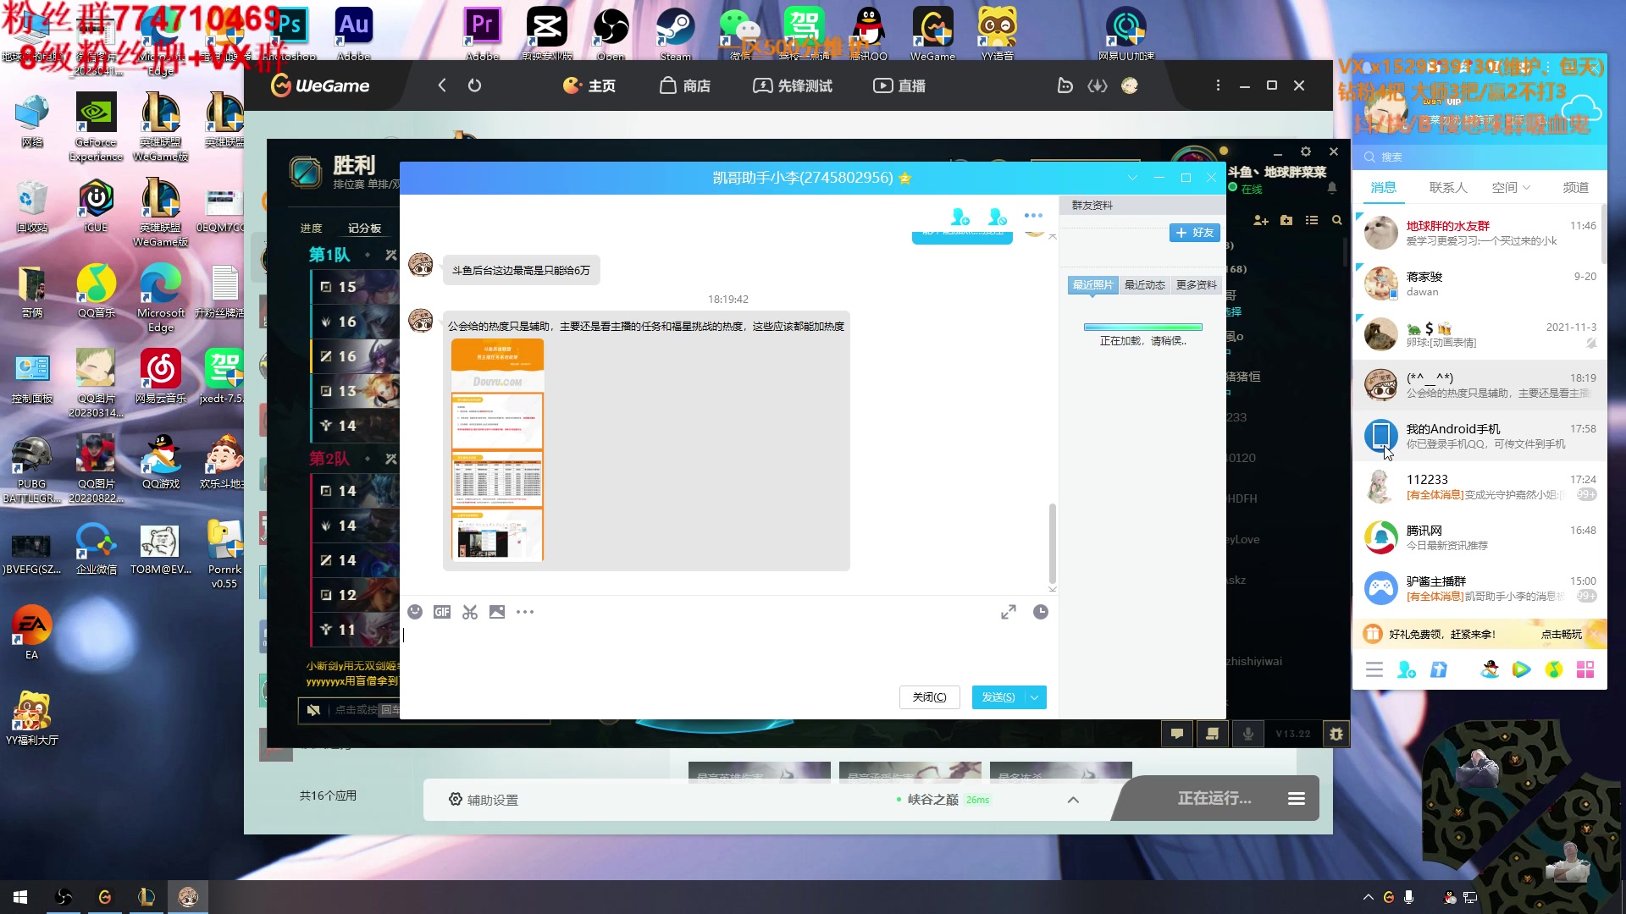Open Premiere Pro desktop shortcut
The width and height of the screenshot is (1626, 914).
483,35
